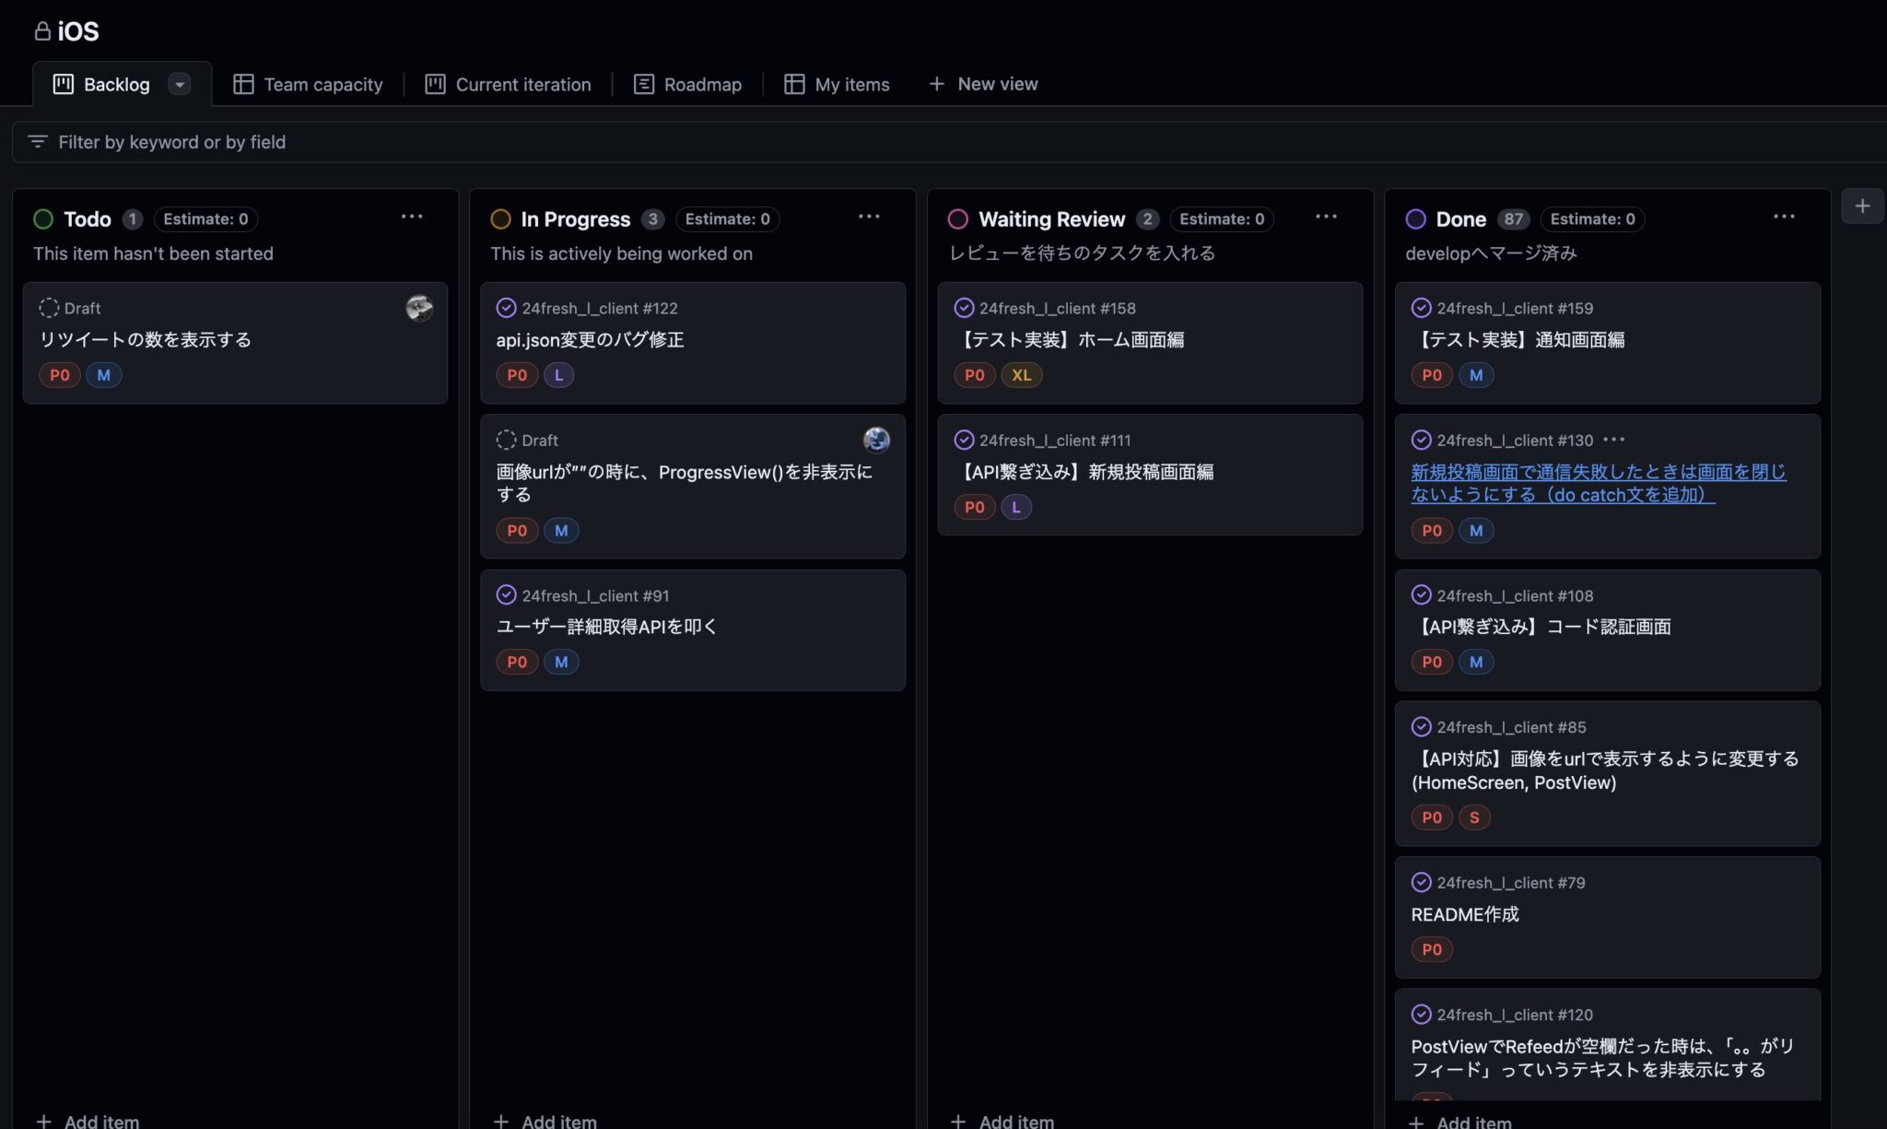Screen dimensions: 1887x1129
Task: Open the Done column options menu
Action: (1784, 217)
